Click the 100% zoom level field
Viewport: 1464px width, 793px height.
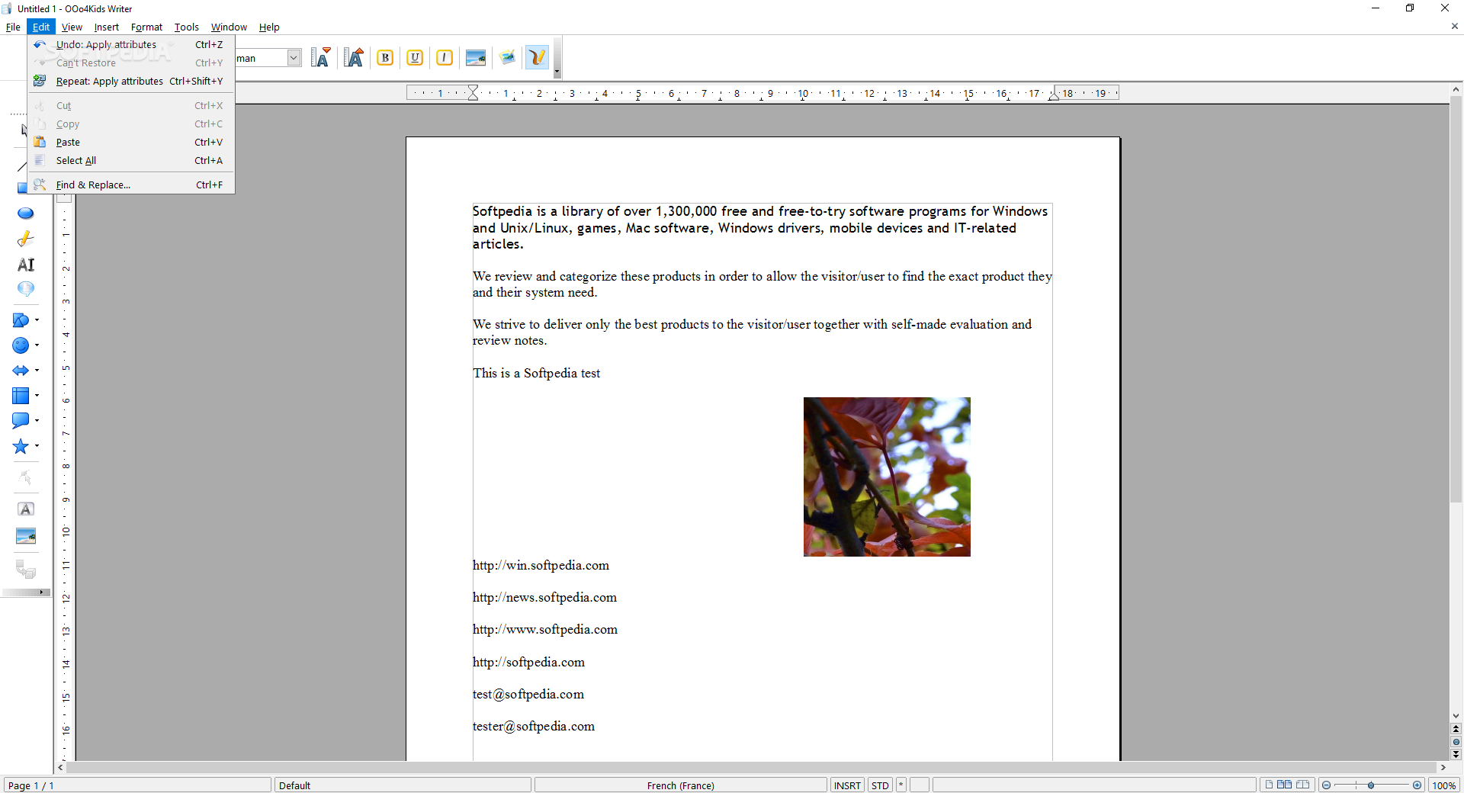coord(1443,785)
